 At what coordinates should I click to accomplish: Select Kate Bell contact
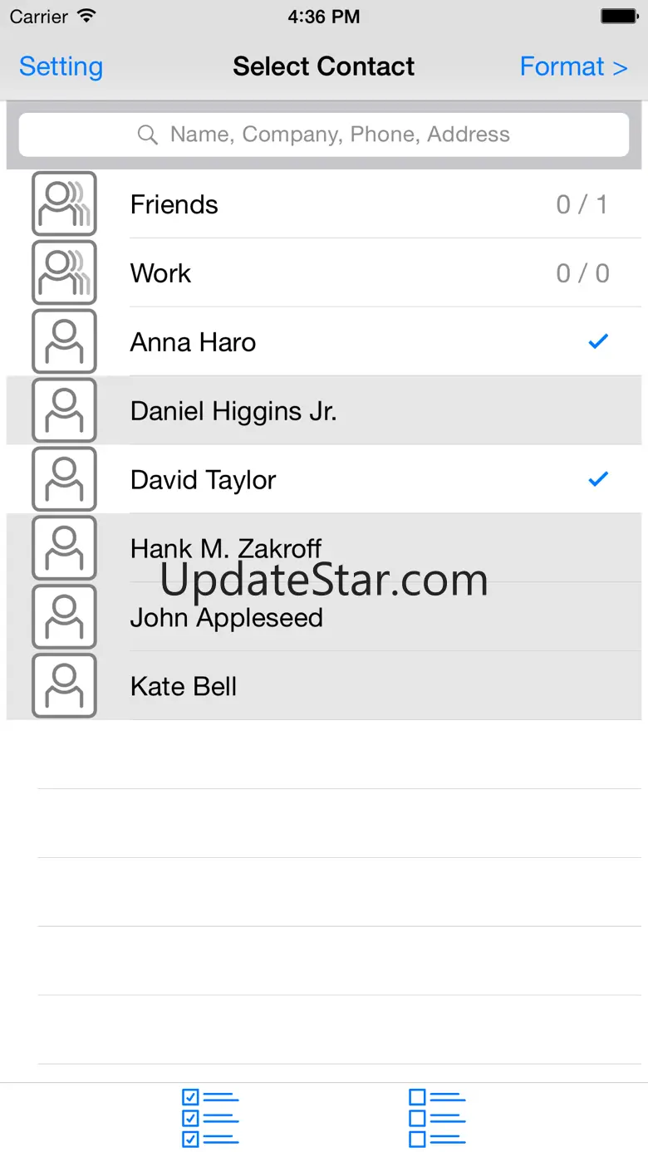[x=324, y=686]
